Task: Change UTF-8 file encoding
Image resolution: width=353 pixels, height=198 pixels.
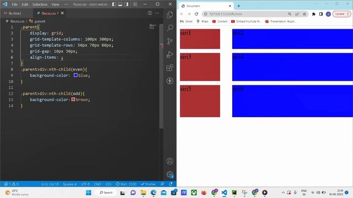Action: click(85, 184)
